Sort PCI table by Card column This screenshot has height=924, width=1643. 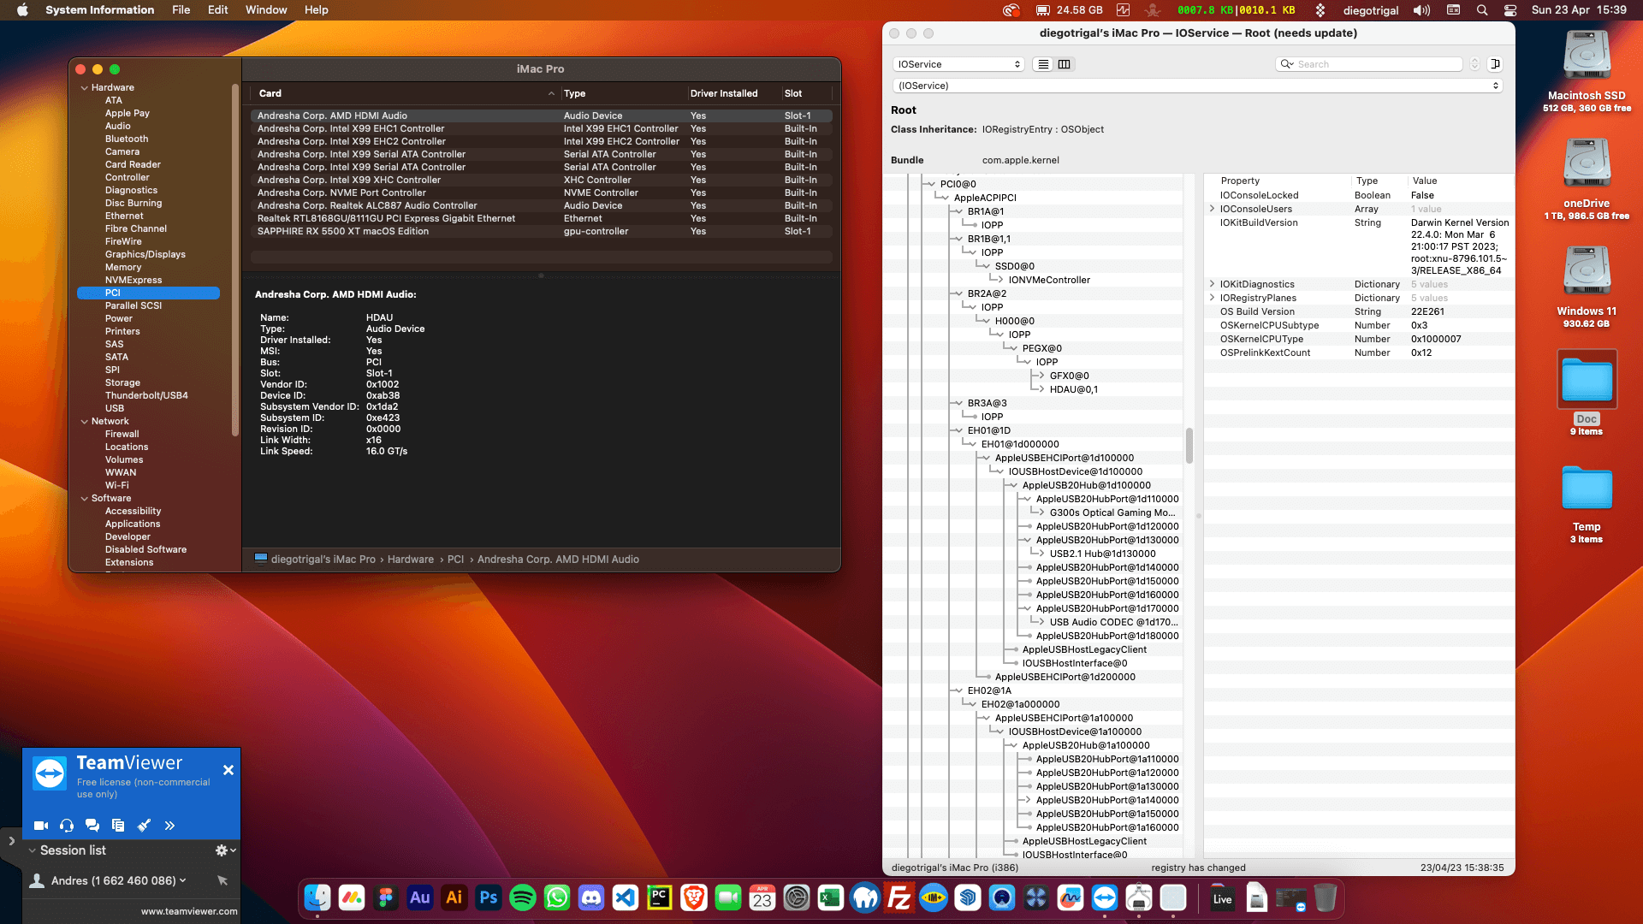click(x=406, y=93)
